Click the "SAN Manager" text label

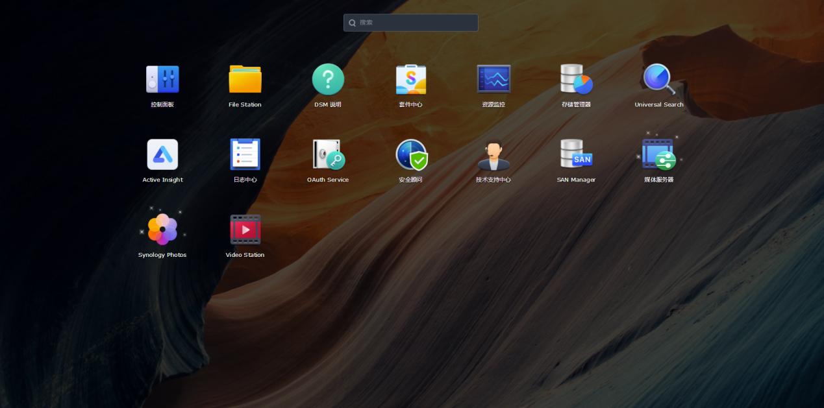coord(576,180)
